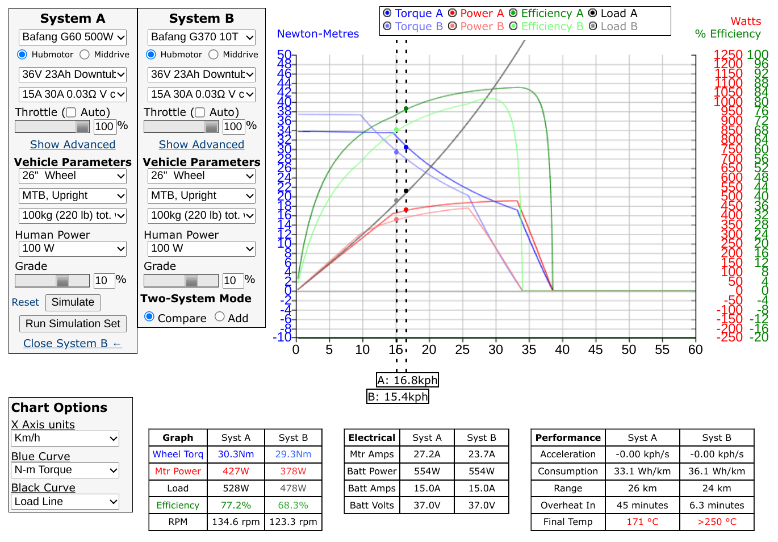778x542 pixels.
Task: Enable Auto throttle checkbox in System B
Action: (200, 112)
